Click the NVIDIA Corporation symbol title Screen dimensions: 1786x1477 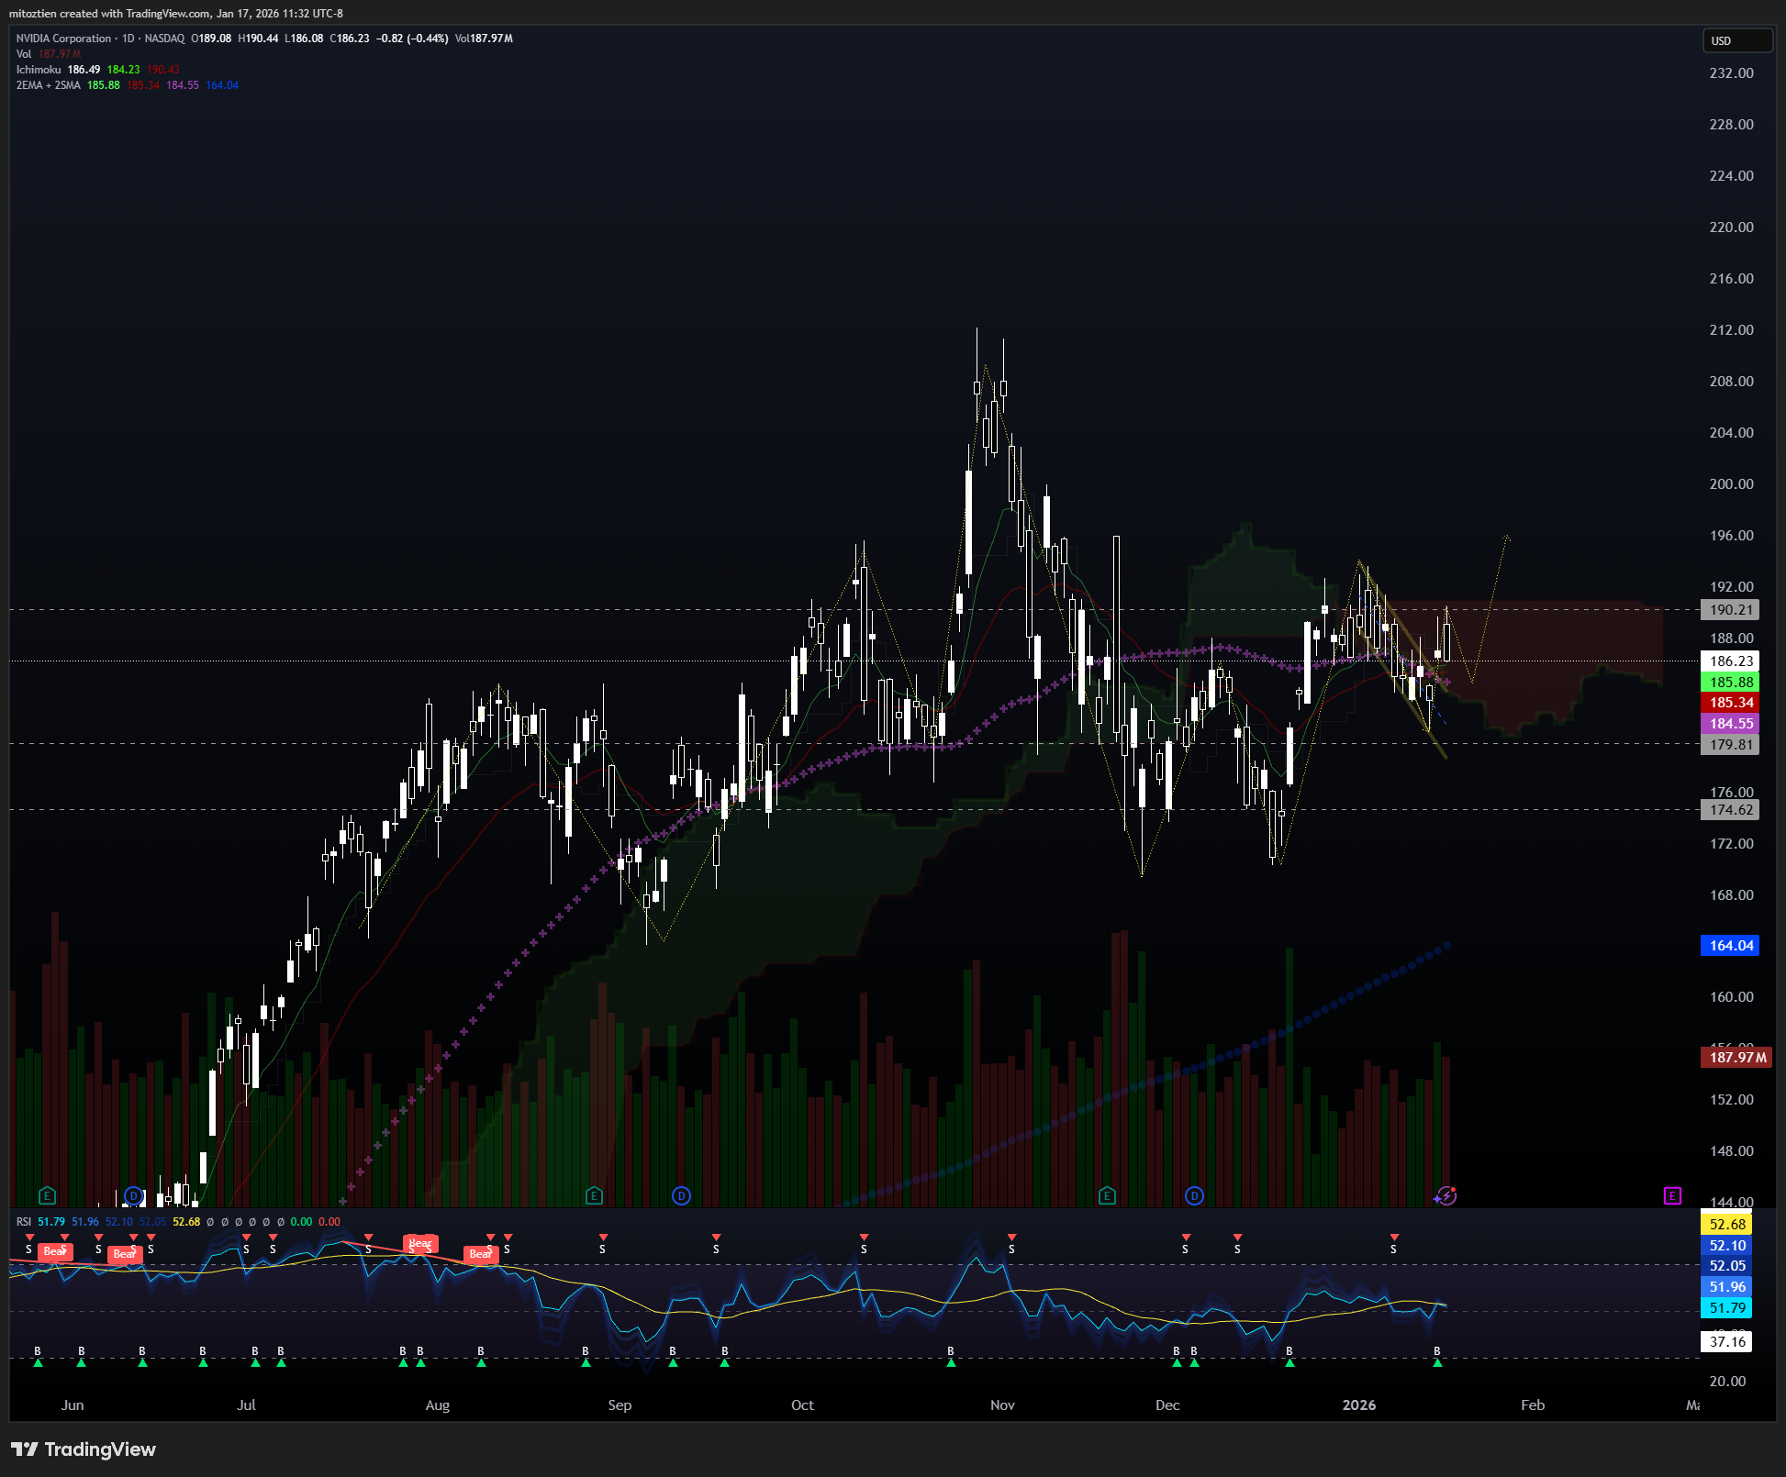coord(63,39)
